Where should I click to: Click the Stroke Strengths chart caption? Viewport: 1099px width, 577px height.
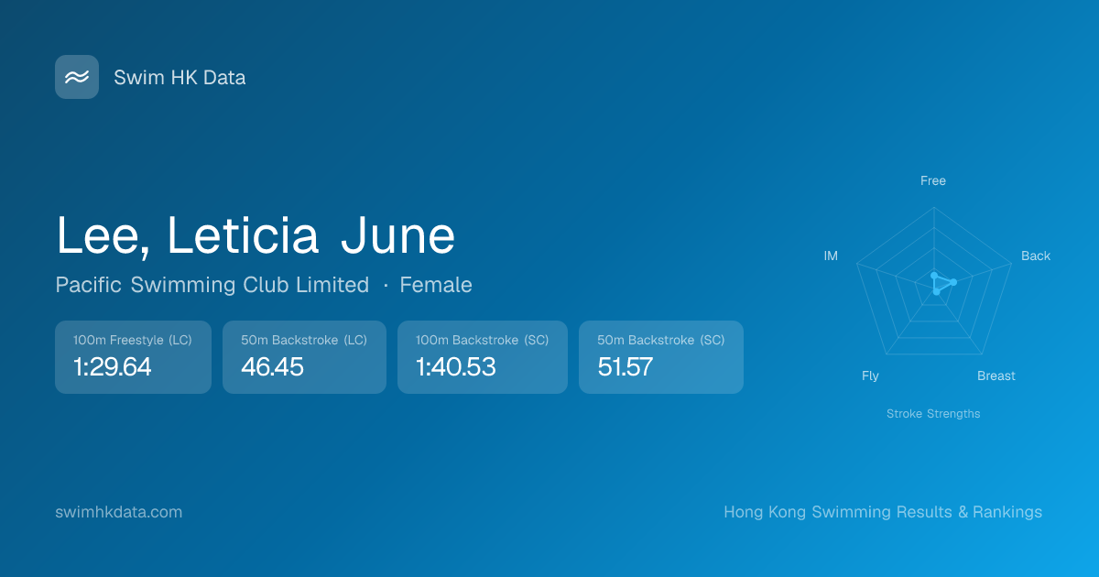tap(933, 413)
